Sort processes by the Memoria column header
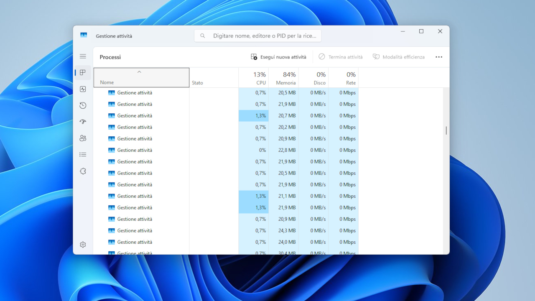535x301 pixels. tap(286, 78)
